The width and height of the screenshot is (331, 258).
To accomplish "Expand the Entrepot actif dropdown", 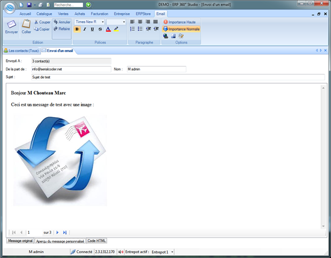I will [x=172, y=252].
